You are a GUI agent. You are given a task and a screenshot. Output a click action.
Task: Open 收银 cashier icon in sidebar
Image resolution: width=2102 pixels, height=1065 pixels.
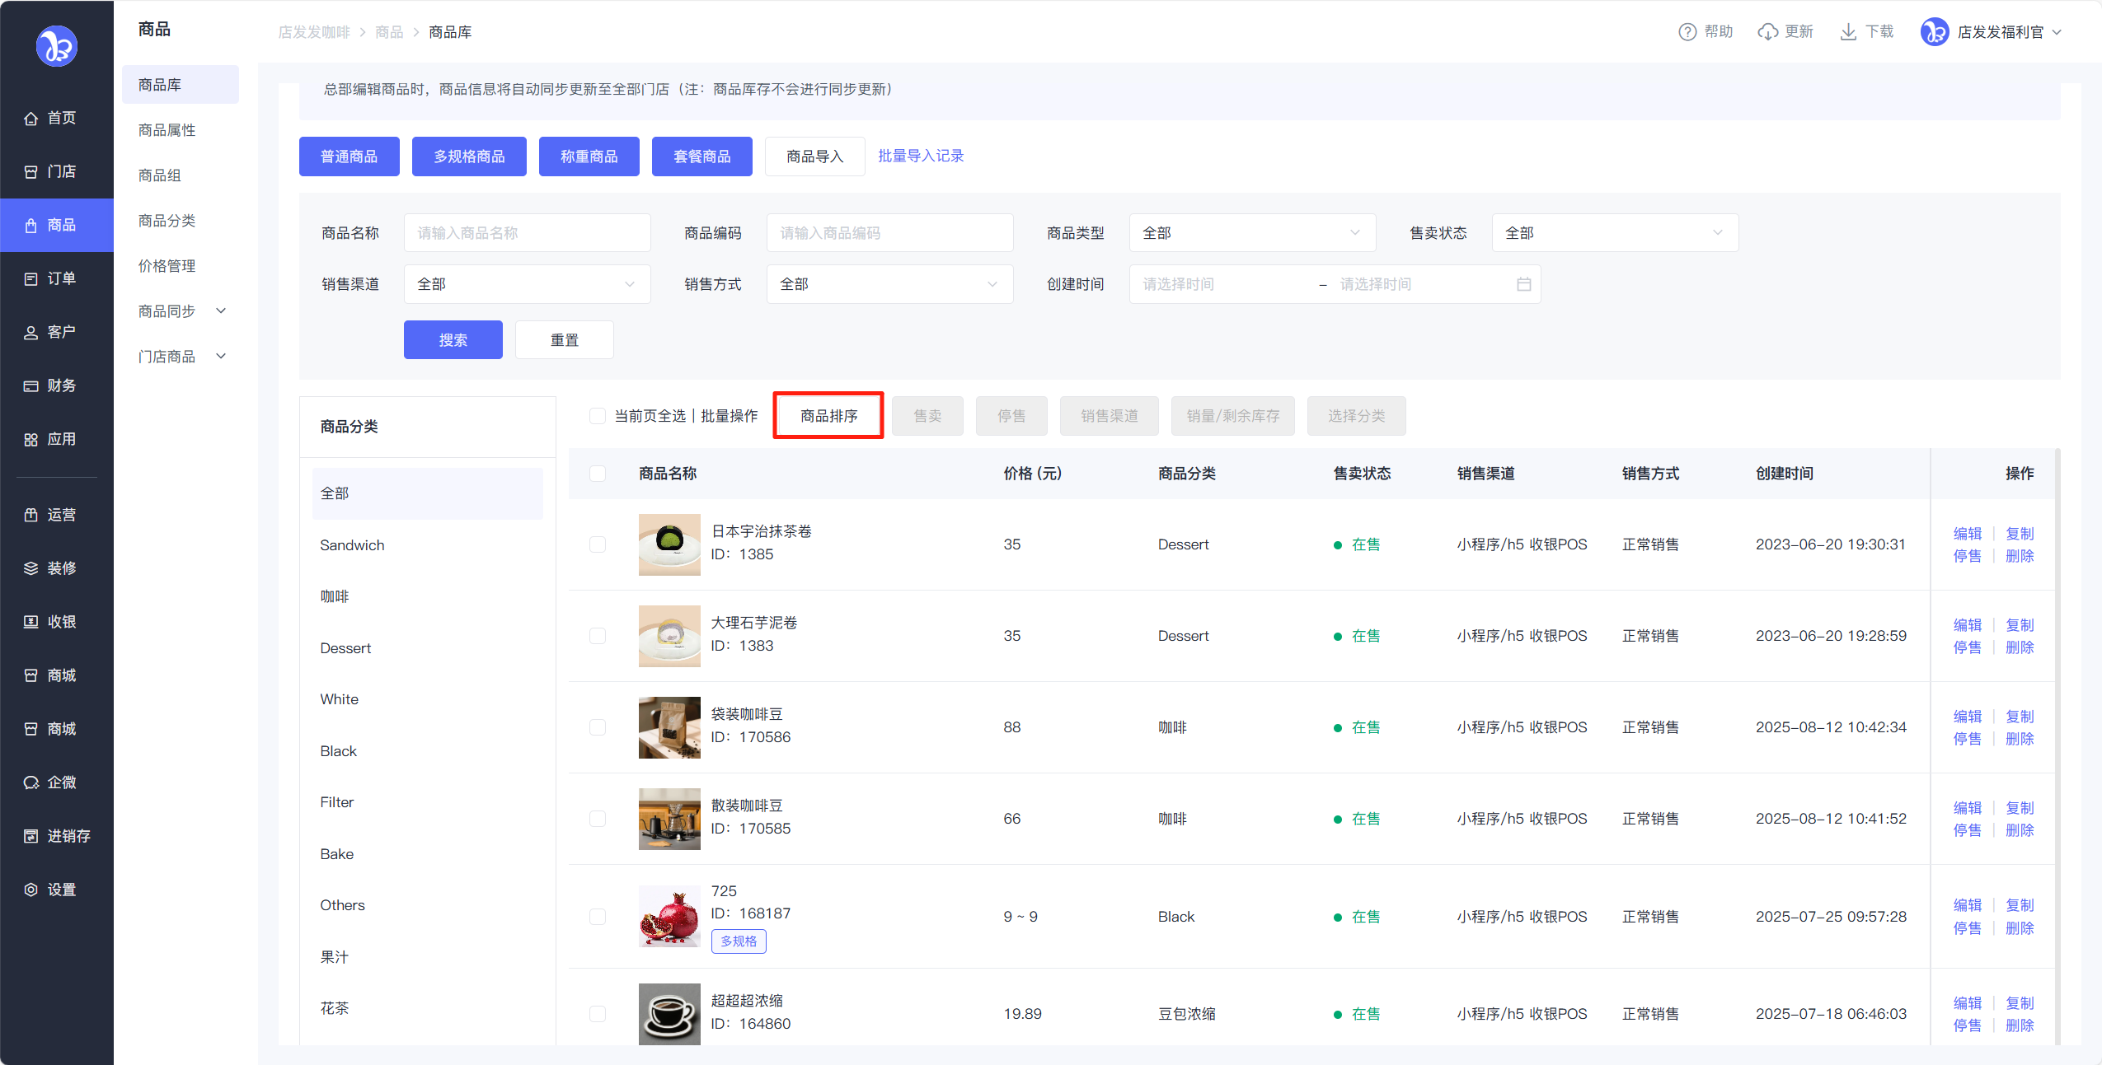click(31, 623)
